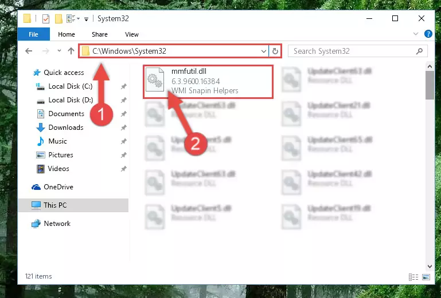
Task: Switch to Details view in status bar
Action: click(x=413, y=277)
